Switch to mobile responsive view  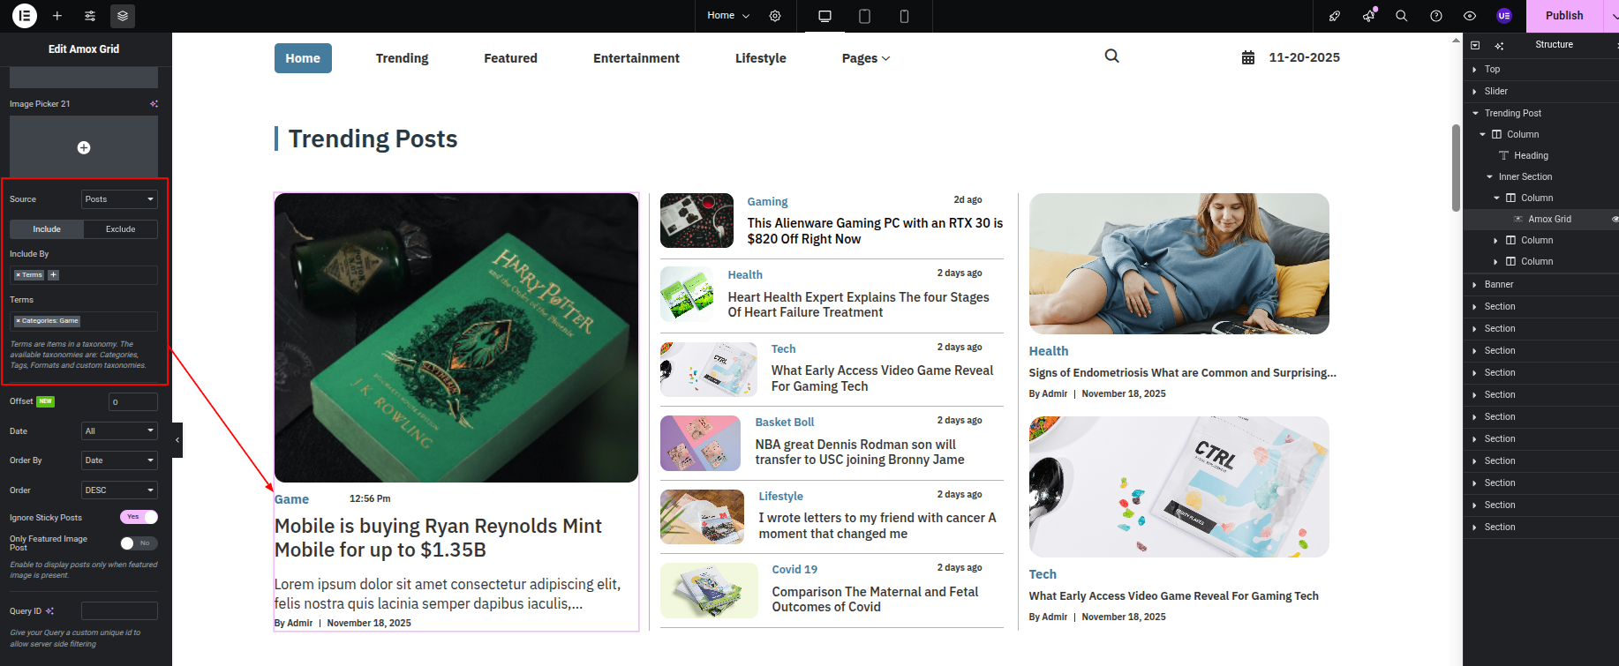click(904, 16)
